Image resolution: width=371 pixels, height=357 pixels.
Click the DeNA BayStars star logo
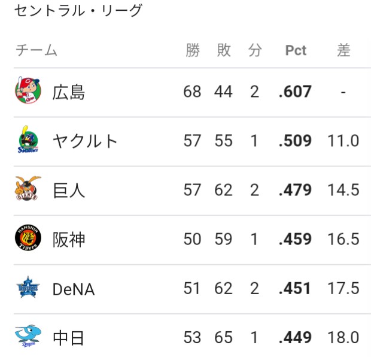click(28, 287)
